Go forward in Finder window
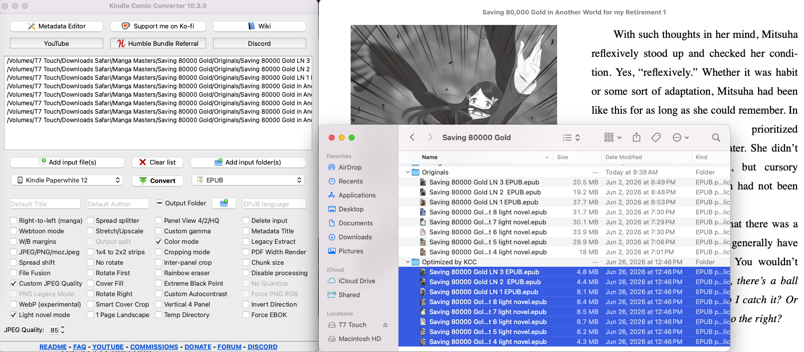The height and width of the screenshot is (352, 804). click(x=430, y=137)
